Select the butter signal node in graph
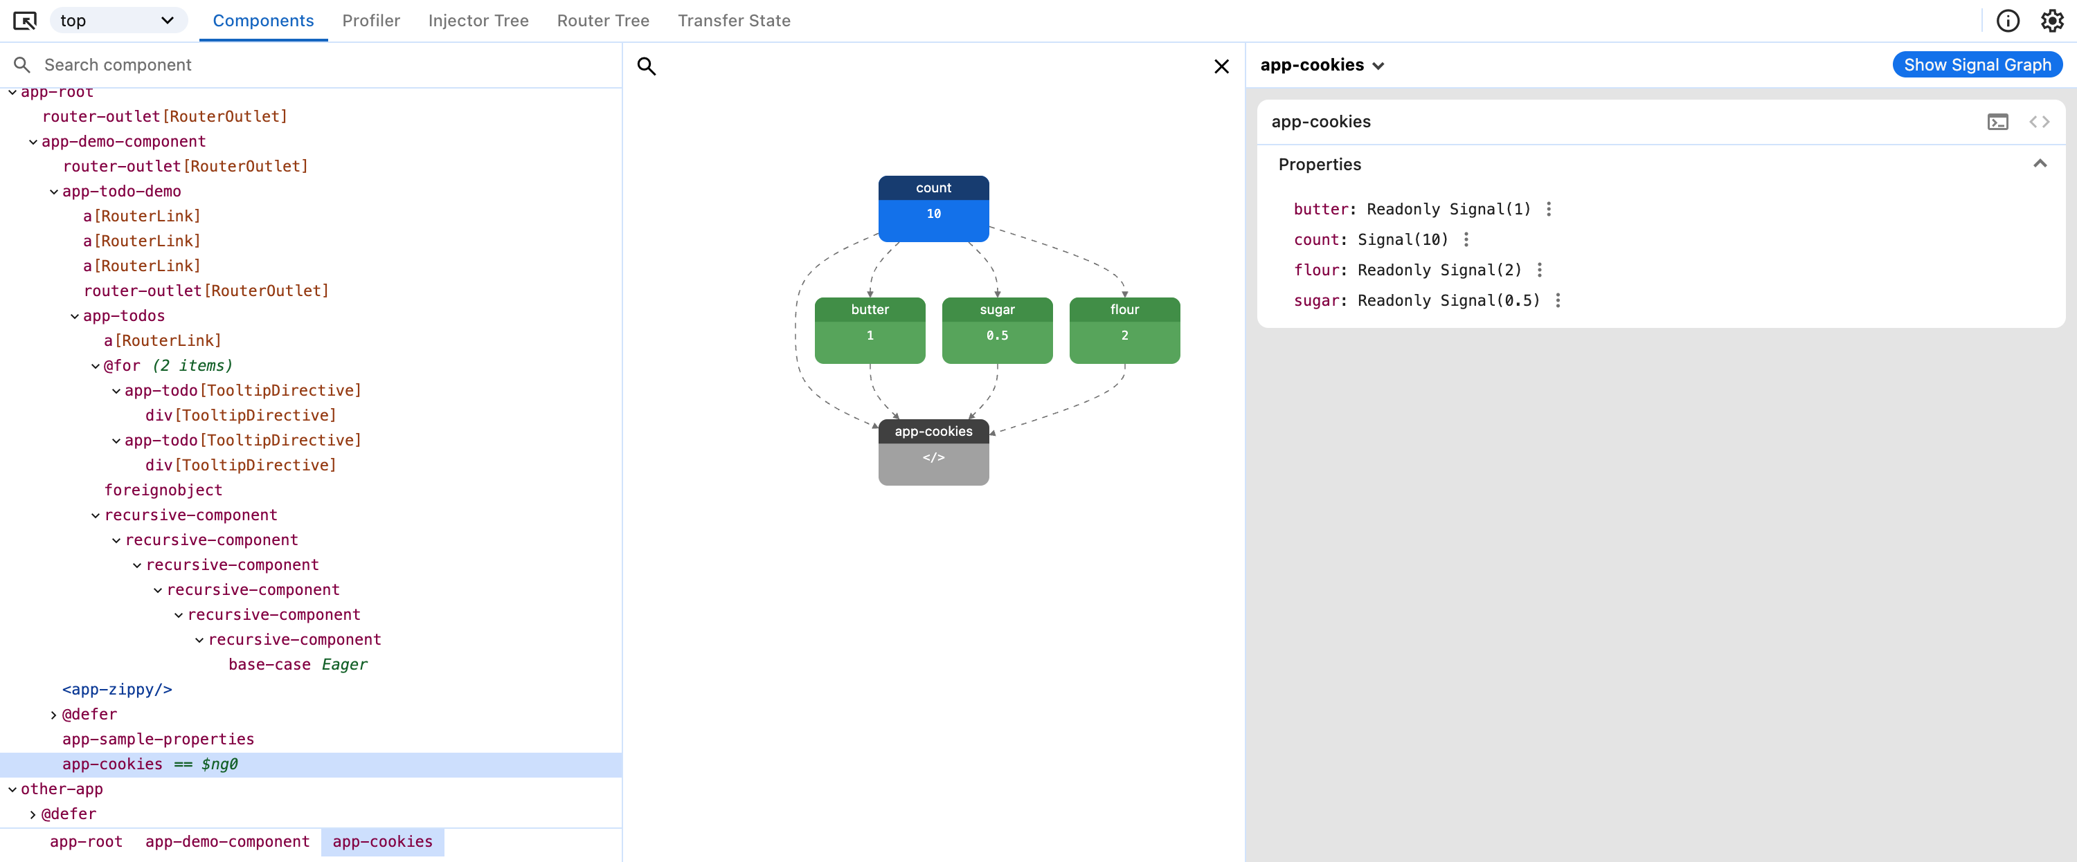2077x862 pixels. pyautogui.click(x=870, y=330)
